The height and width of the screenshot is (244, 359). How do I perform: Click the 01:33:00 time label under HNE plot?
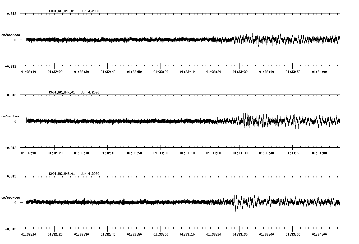pos(161,72)
